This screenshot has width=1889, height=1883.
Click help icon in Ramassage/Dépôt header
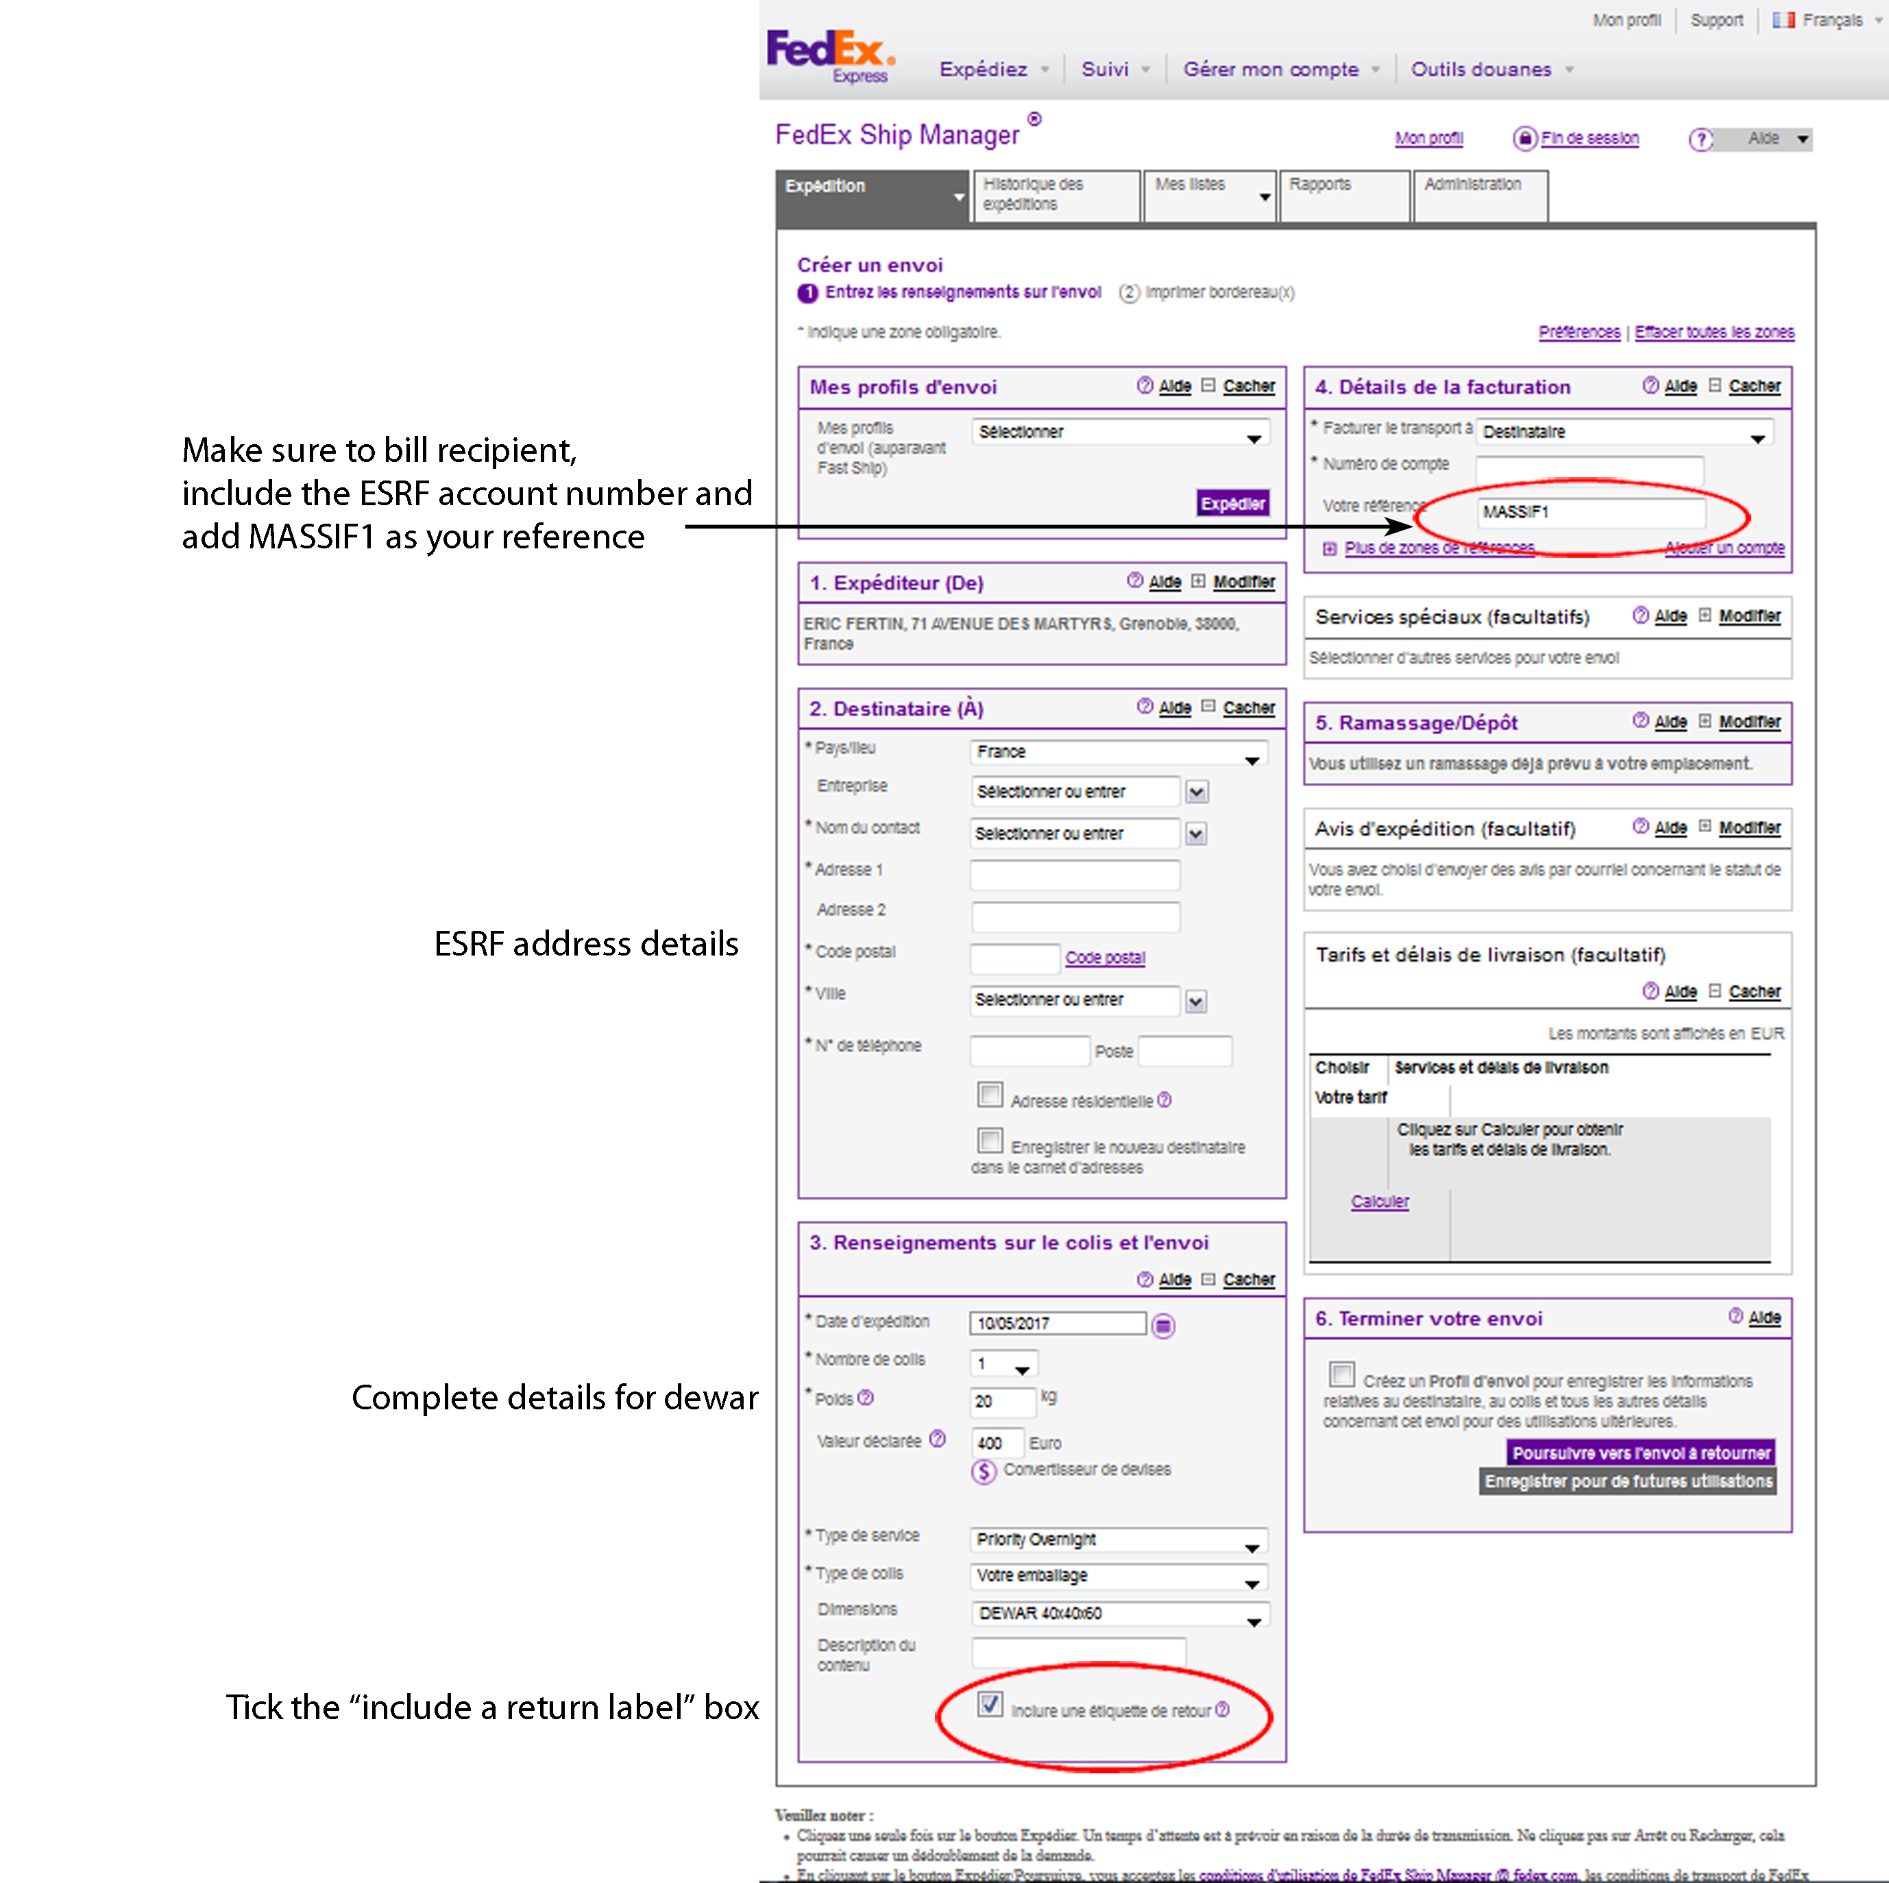(1641, 720)
